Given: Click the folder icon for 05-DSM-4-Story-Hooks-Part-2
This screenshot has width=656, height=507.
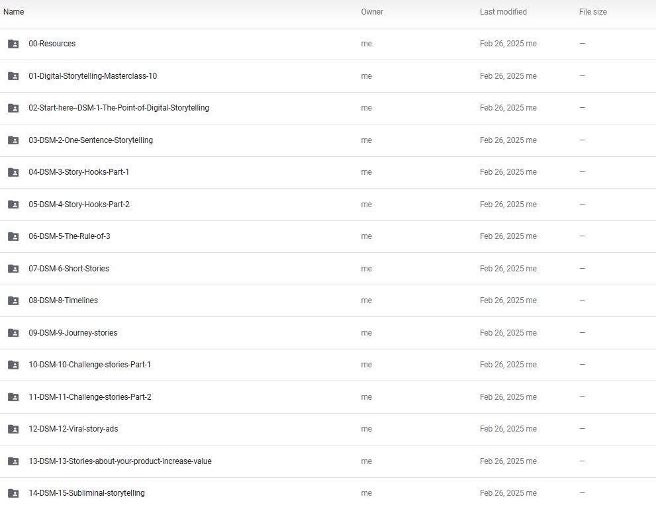Looking at the screenshot, I should pos(13,205).
